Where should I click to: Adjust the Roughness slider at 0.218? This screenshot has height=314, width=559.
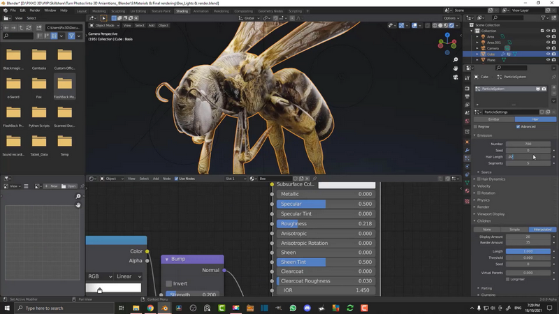click(x=326, y=224)
